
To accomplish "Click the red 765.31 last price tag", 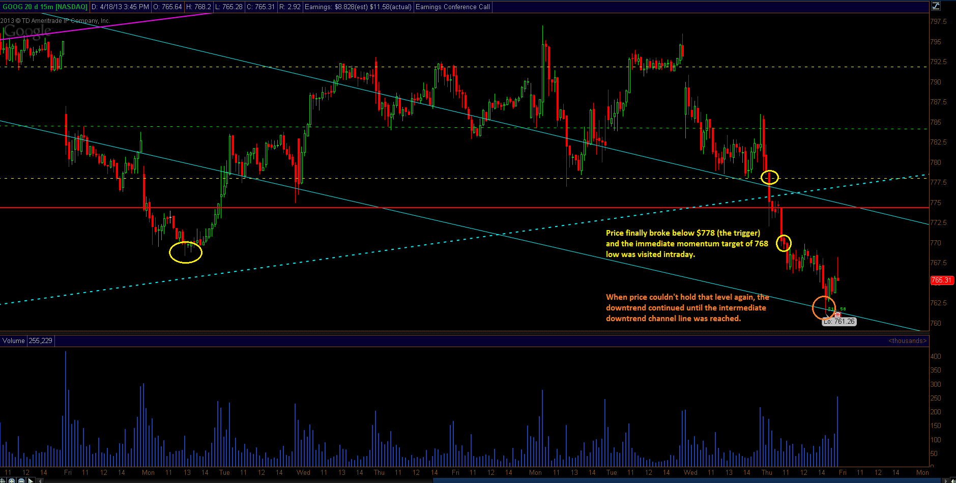I will [x=941, y=280].
